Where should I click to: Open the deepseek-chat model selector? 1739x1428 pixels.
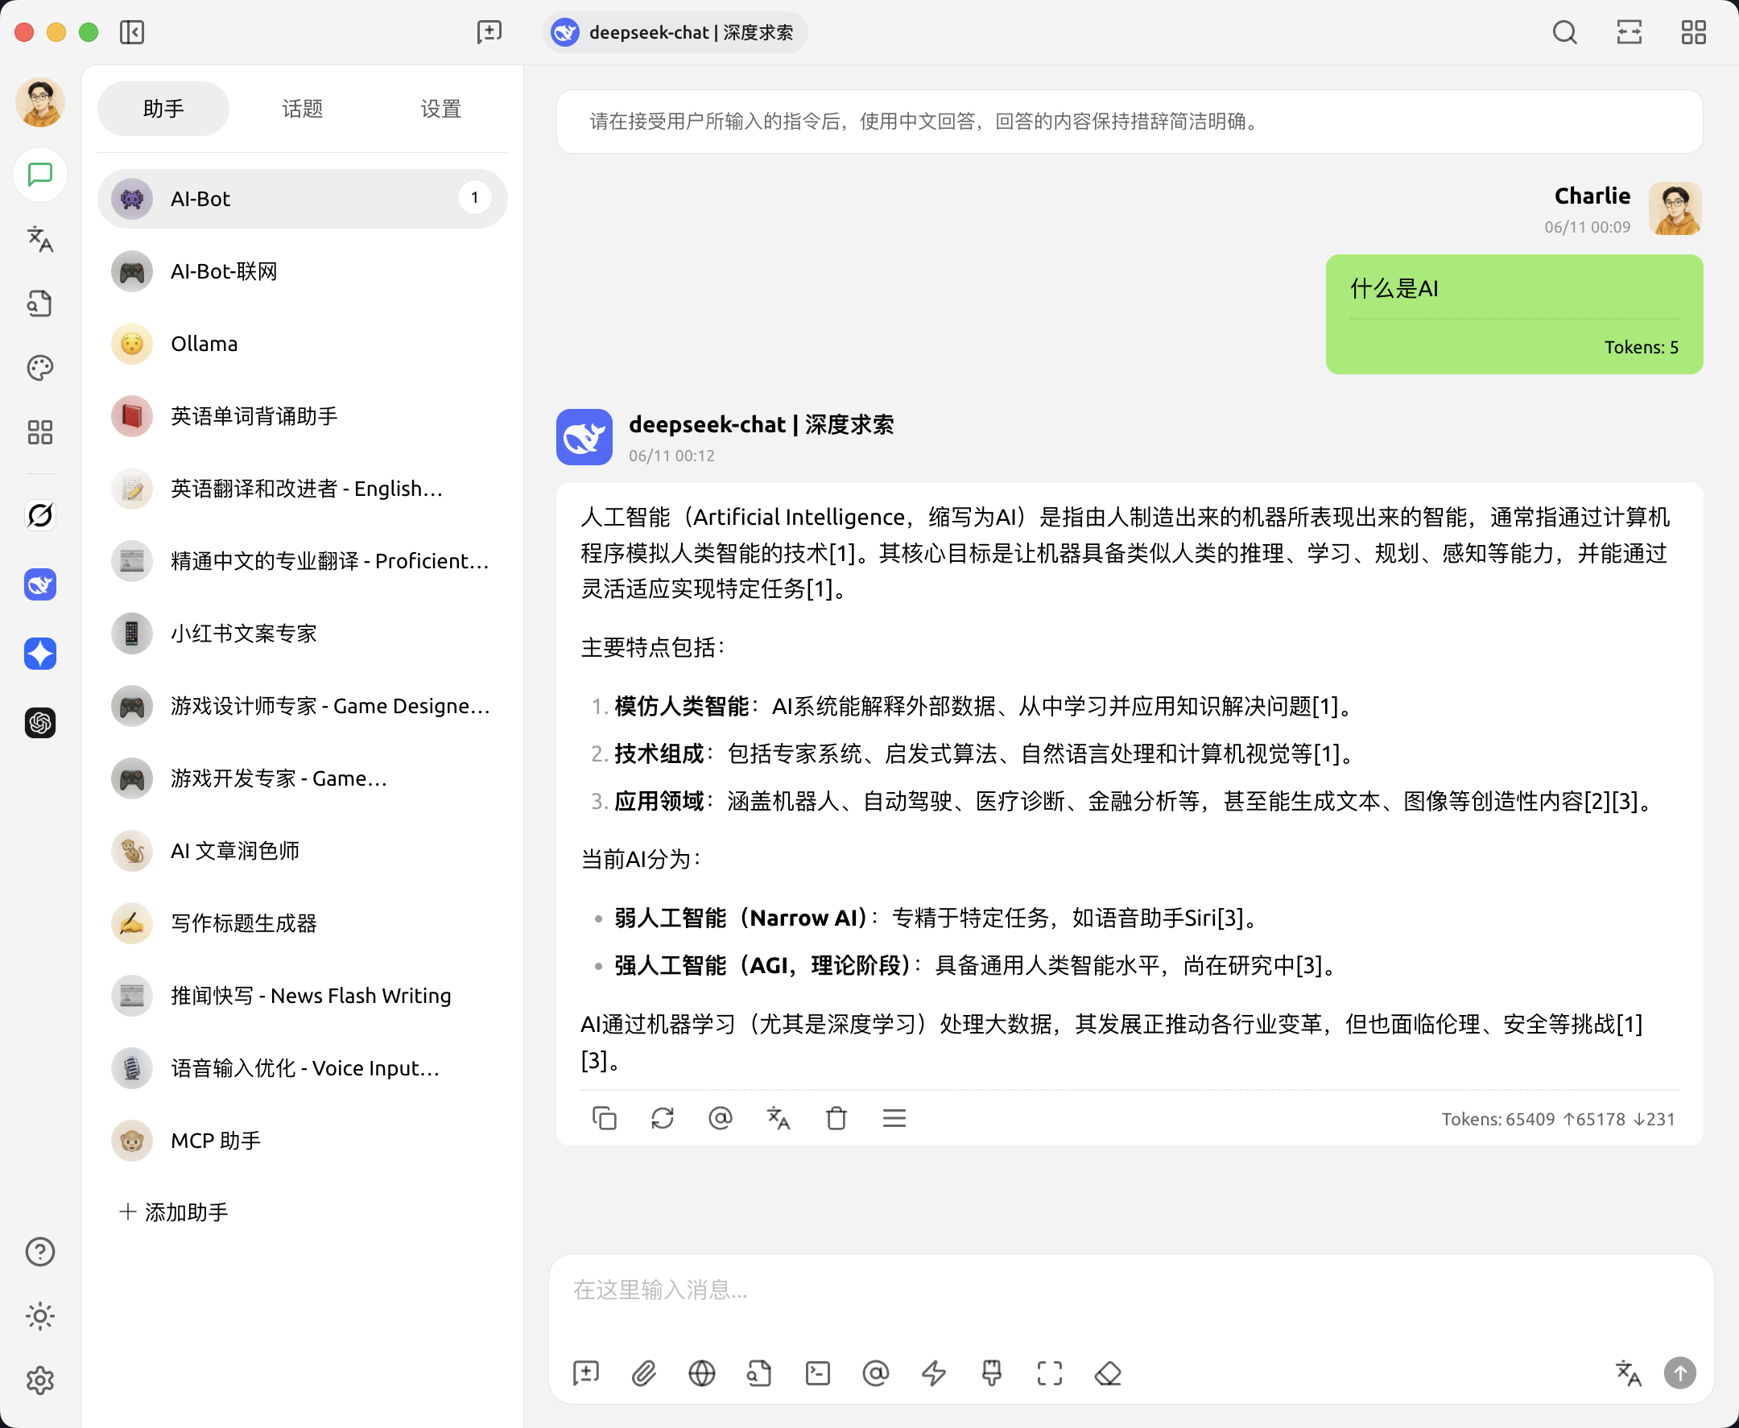tap(675, 32)
